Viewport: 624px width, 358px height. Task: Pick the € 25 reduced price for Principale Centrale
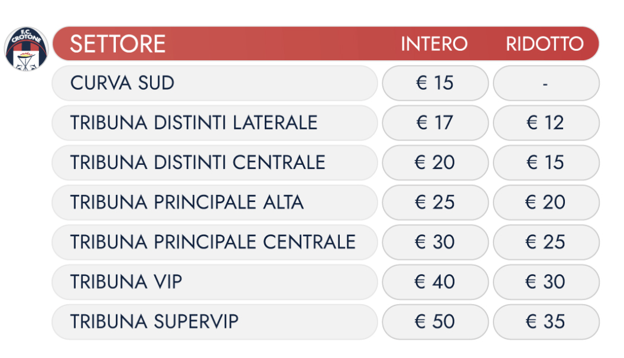[545, 242]
